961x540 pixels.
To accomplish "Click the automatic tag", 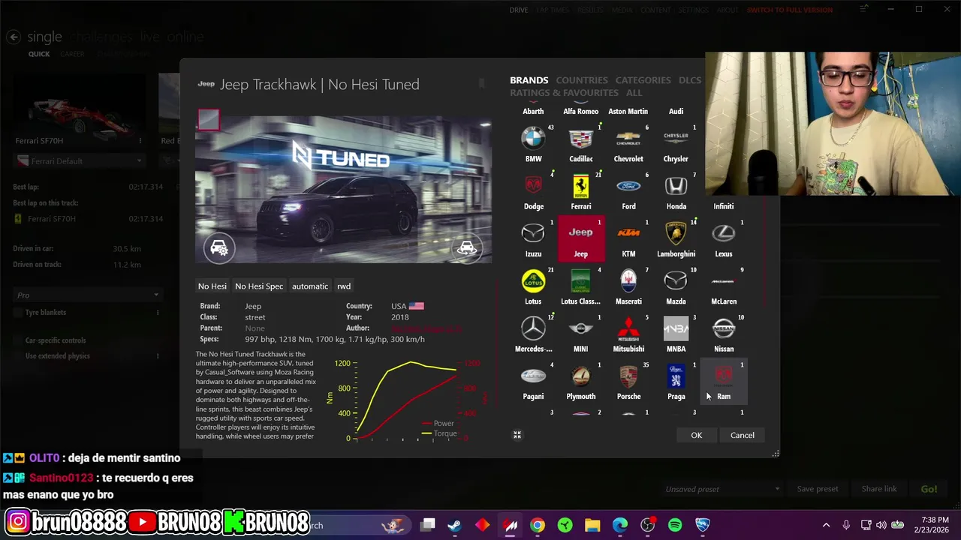I will (310, 286).
